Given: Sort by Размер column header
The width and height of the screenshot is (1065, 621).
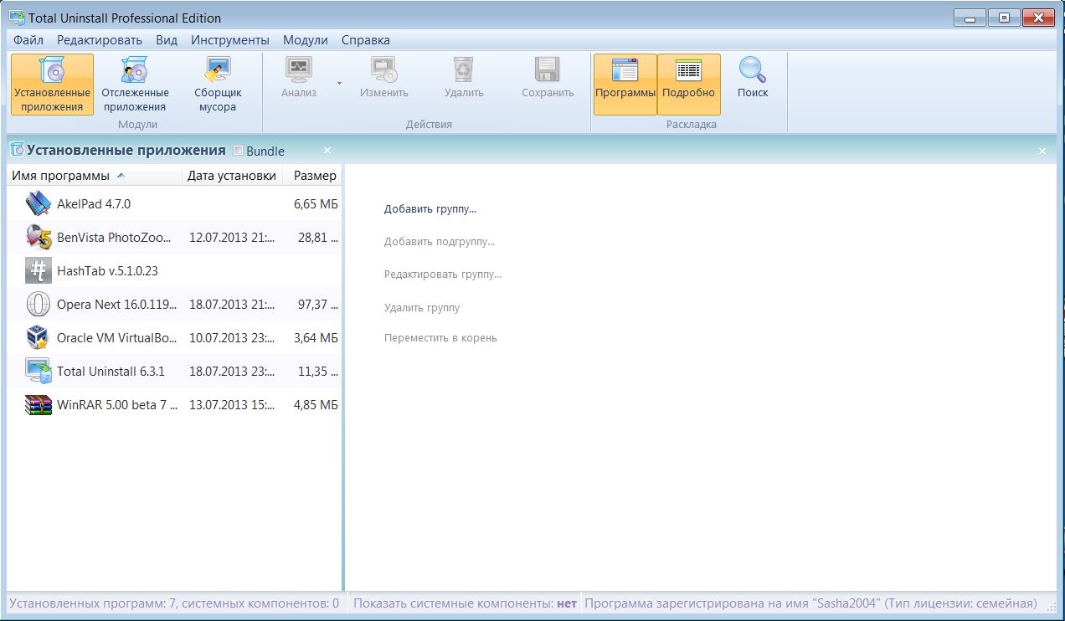Looking at the screenshot, I should [312, 176].
